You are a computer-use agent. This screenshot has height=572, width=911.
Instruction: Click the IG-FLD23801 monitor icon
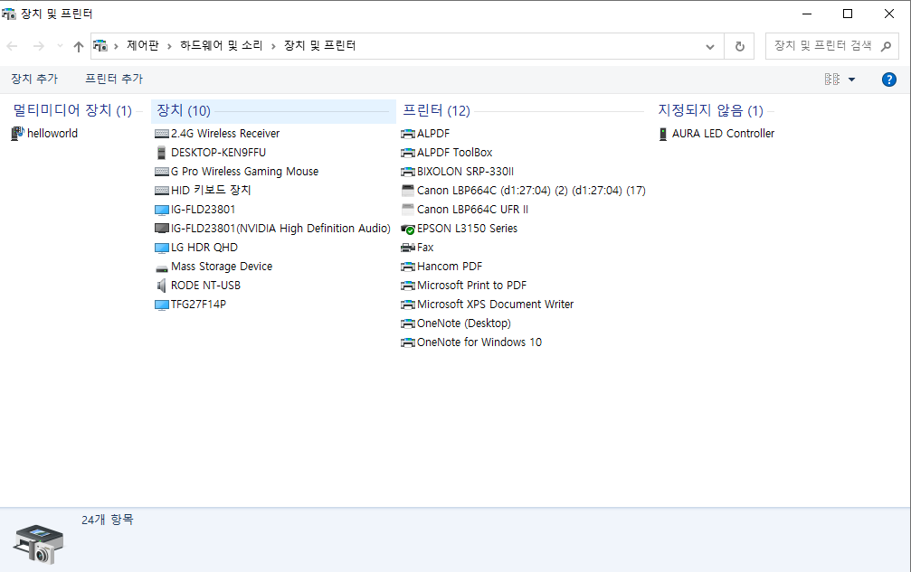pyautogui.click(x=162, y=210)
